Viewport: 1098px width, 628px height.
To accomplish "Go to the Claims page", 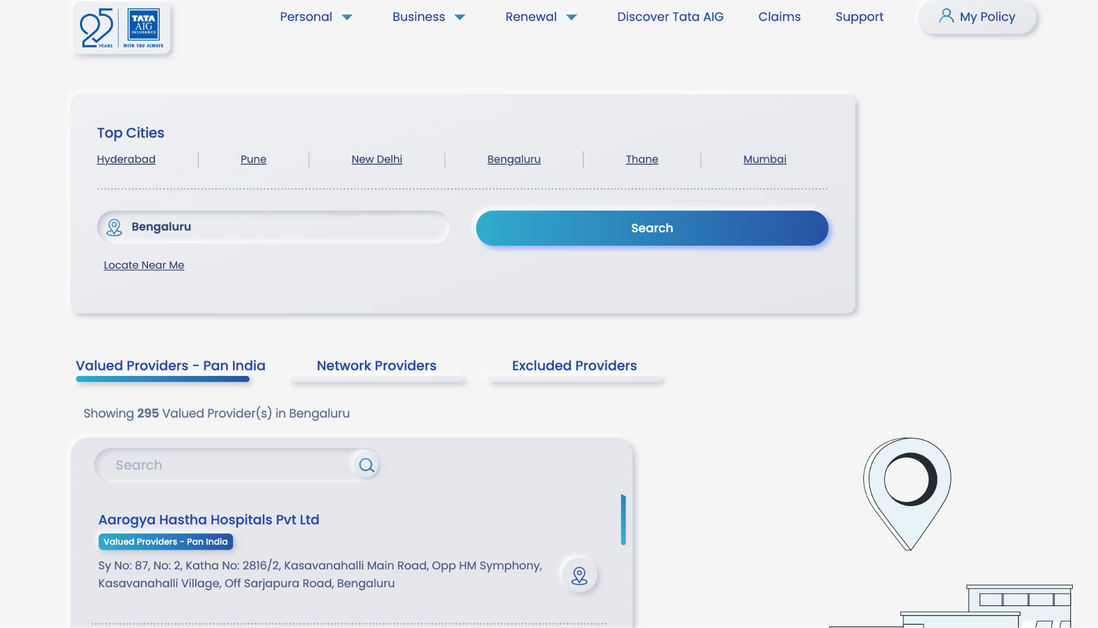I will (x=780, y=17).
